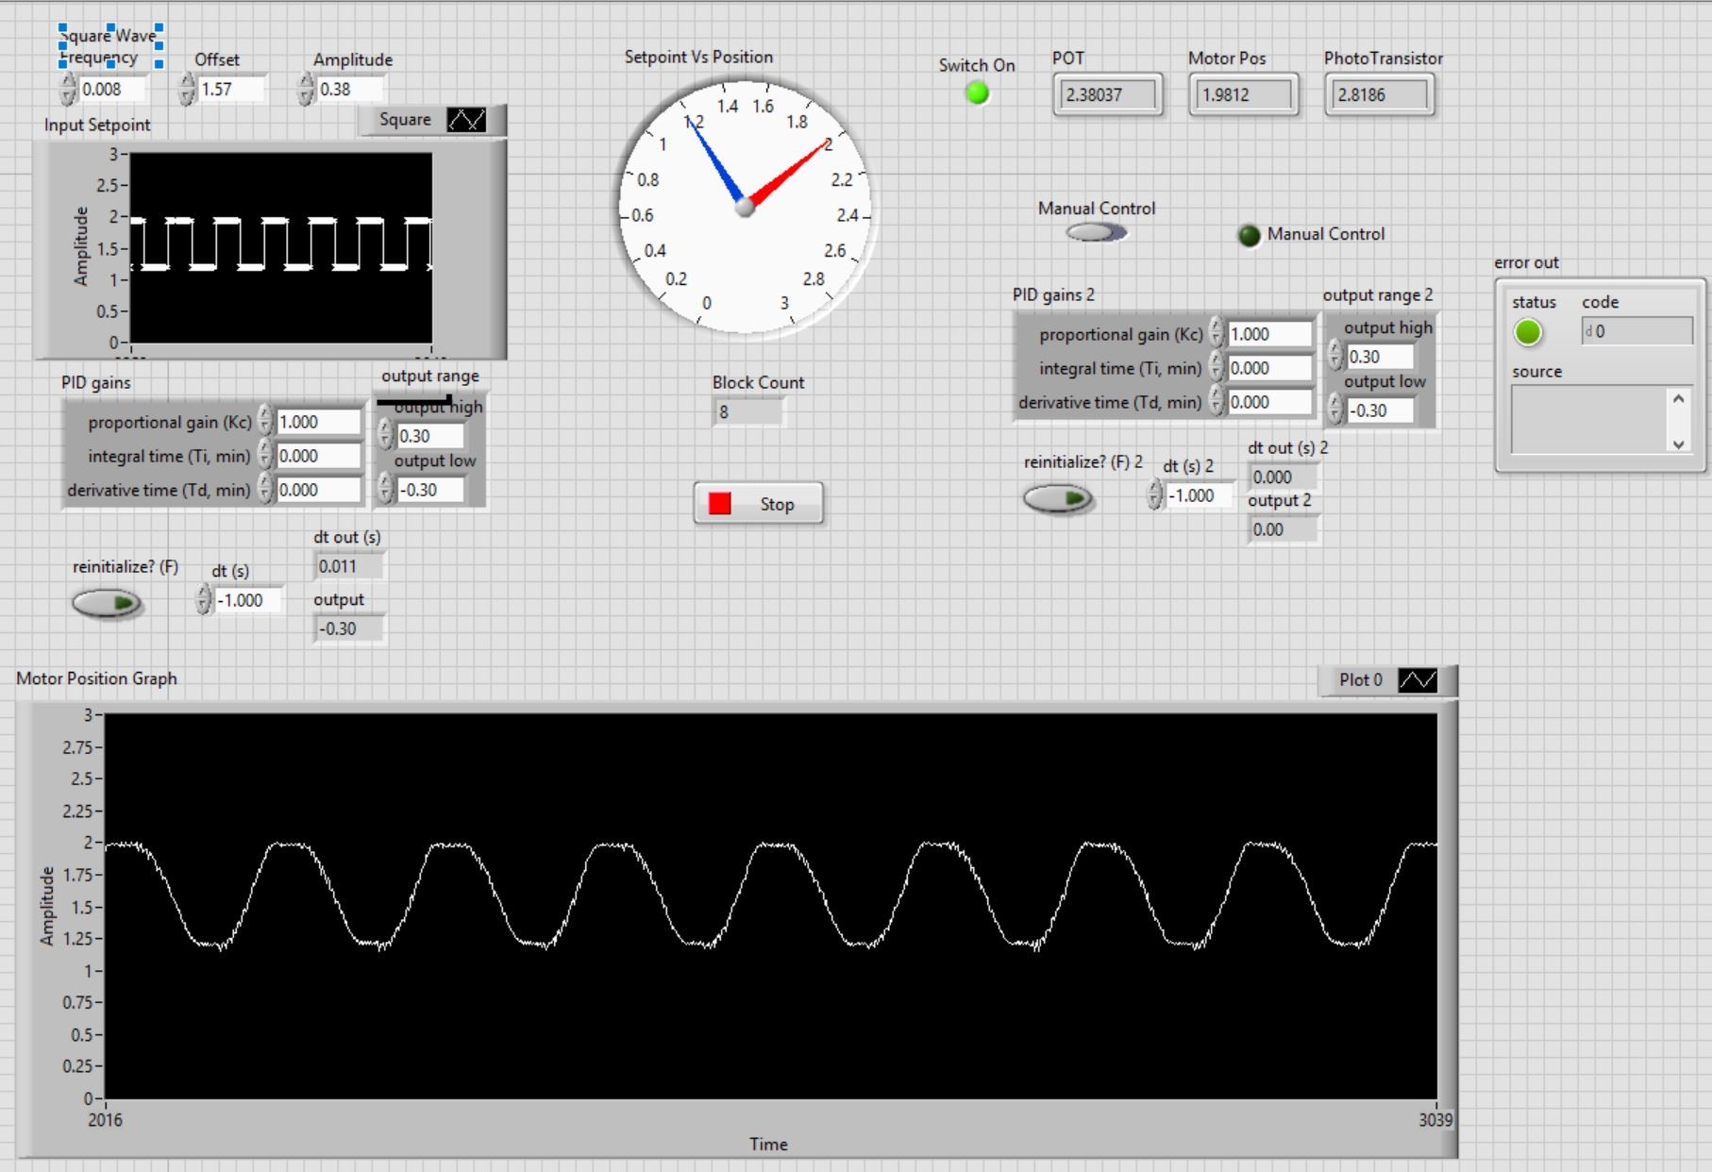Image resolution: width=1712 pixels, height=1172 pixels.
Task: Click the Square plot legend label
Action: (x=405, y=120)
